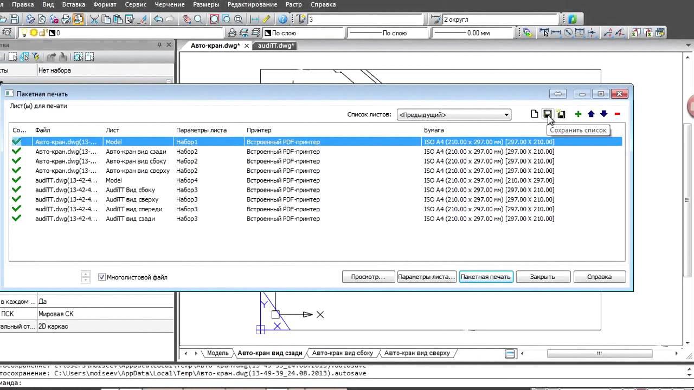Screen dimensions: 694x390
Task: Toggle the checkmark for AudiTT вид сзади row
Action: pyautogui.click(x=17, y=219)
